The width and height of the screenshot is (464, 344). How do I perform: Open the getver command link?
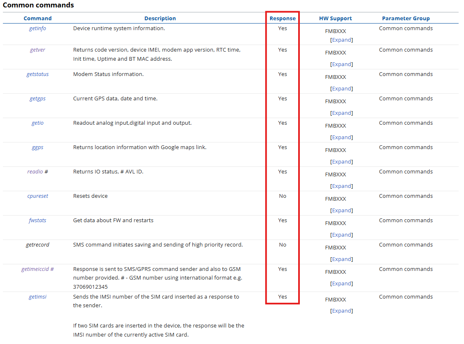37,50
